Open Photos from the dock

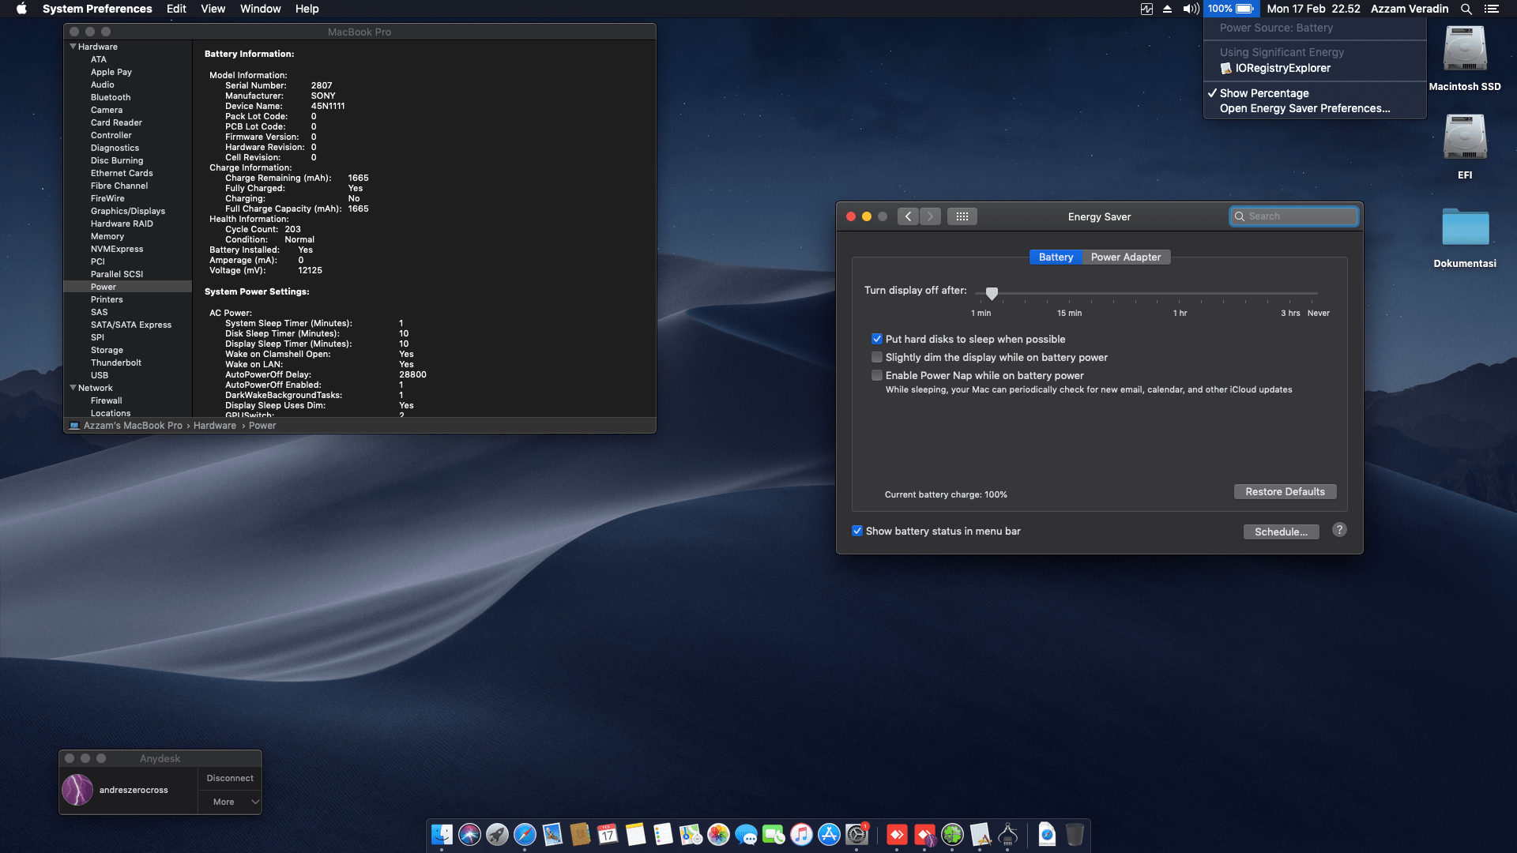(718, 834)
